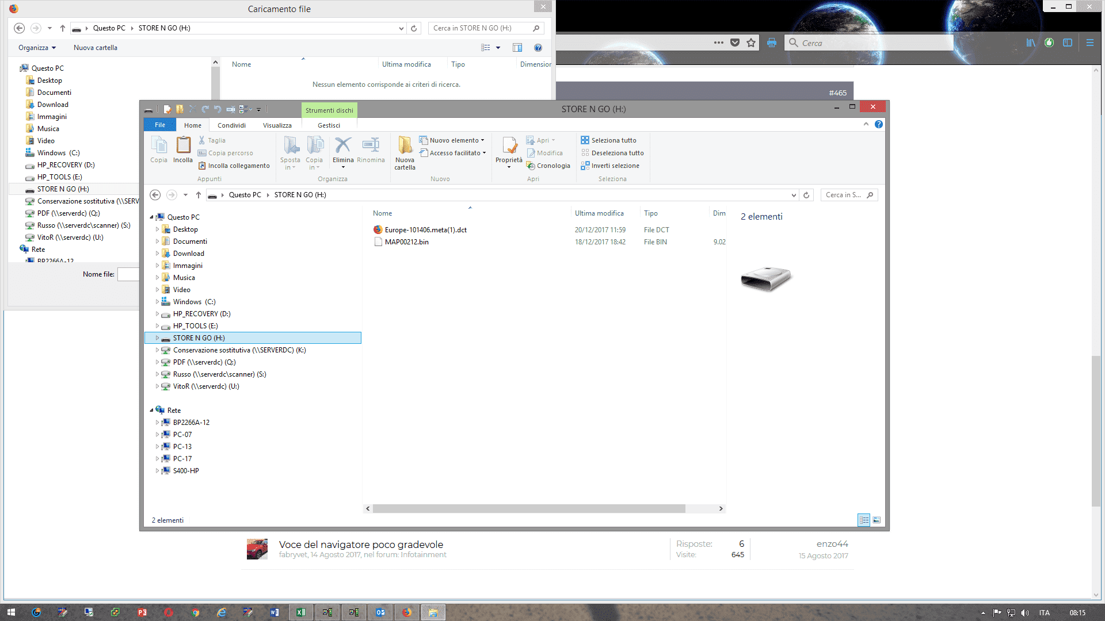Open Explorer help question mark icon
This screenshot has height=621, width=1105.
coord(879,124)
